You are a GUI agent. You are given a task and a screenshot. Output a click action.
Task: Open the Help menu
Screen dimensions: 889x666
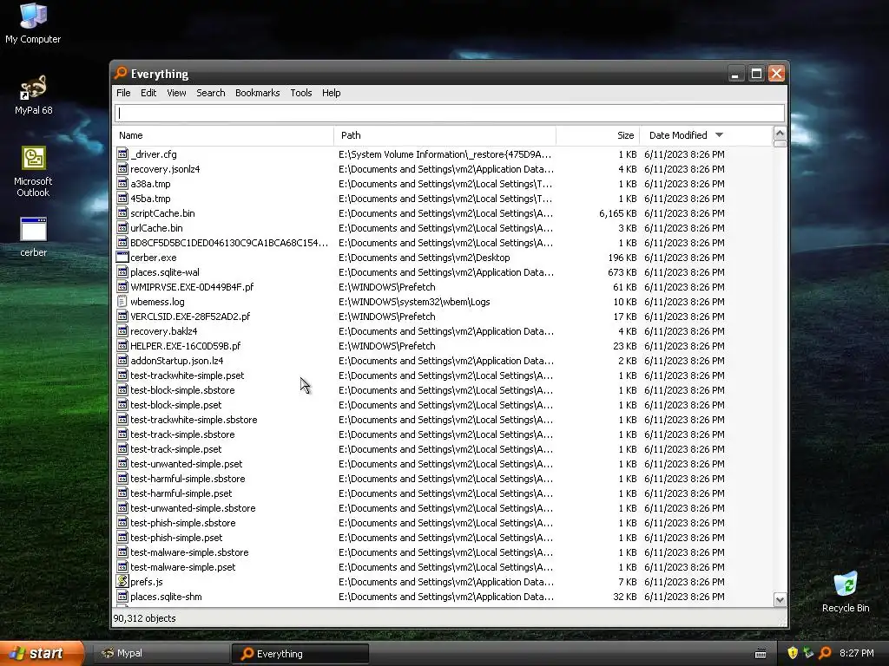tap(331, 93)
